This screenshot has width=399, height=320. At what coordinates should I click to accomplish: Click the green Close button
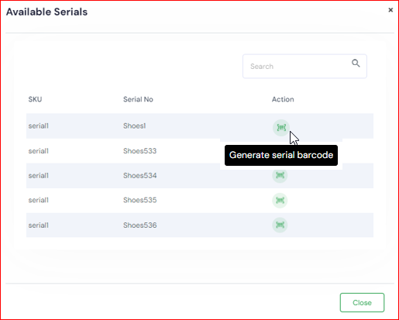click(x=362, y=302)
